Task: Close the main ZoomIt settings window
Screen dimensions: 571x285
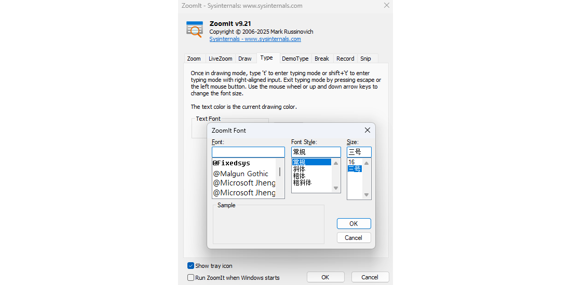Action: click(x=386, y=6)
